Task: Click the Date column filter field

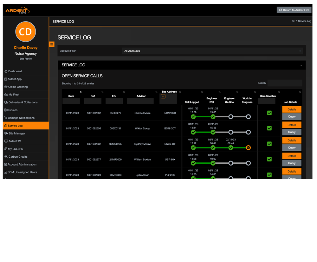Action: (x=71, y=101)
